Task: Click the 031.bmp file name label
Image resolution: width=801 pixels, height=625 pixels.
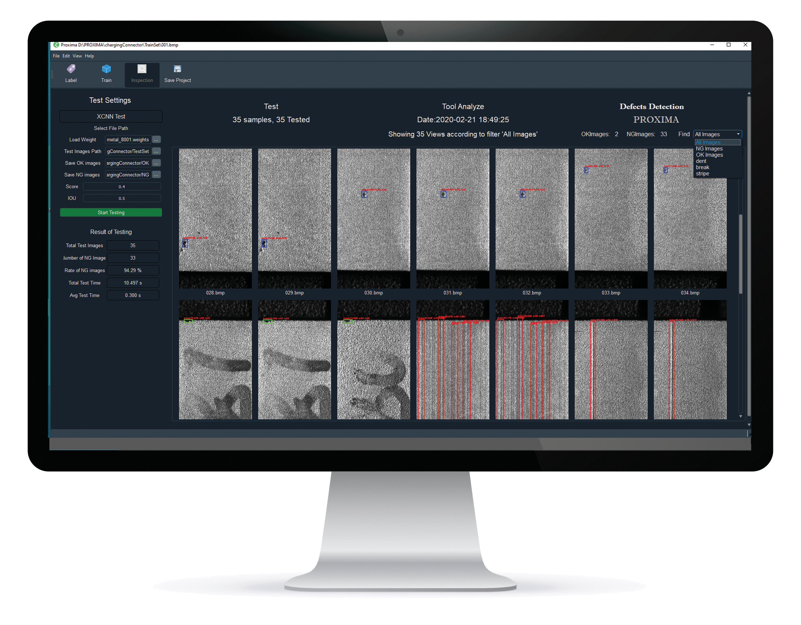Action: click(x=453, y=293)
